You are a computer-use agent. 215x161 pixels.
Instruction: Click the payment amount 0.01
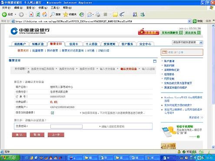click(x=54, y=102)
